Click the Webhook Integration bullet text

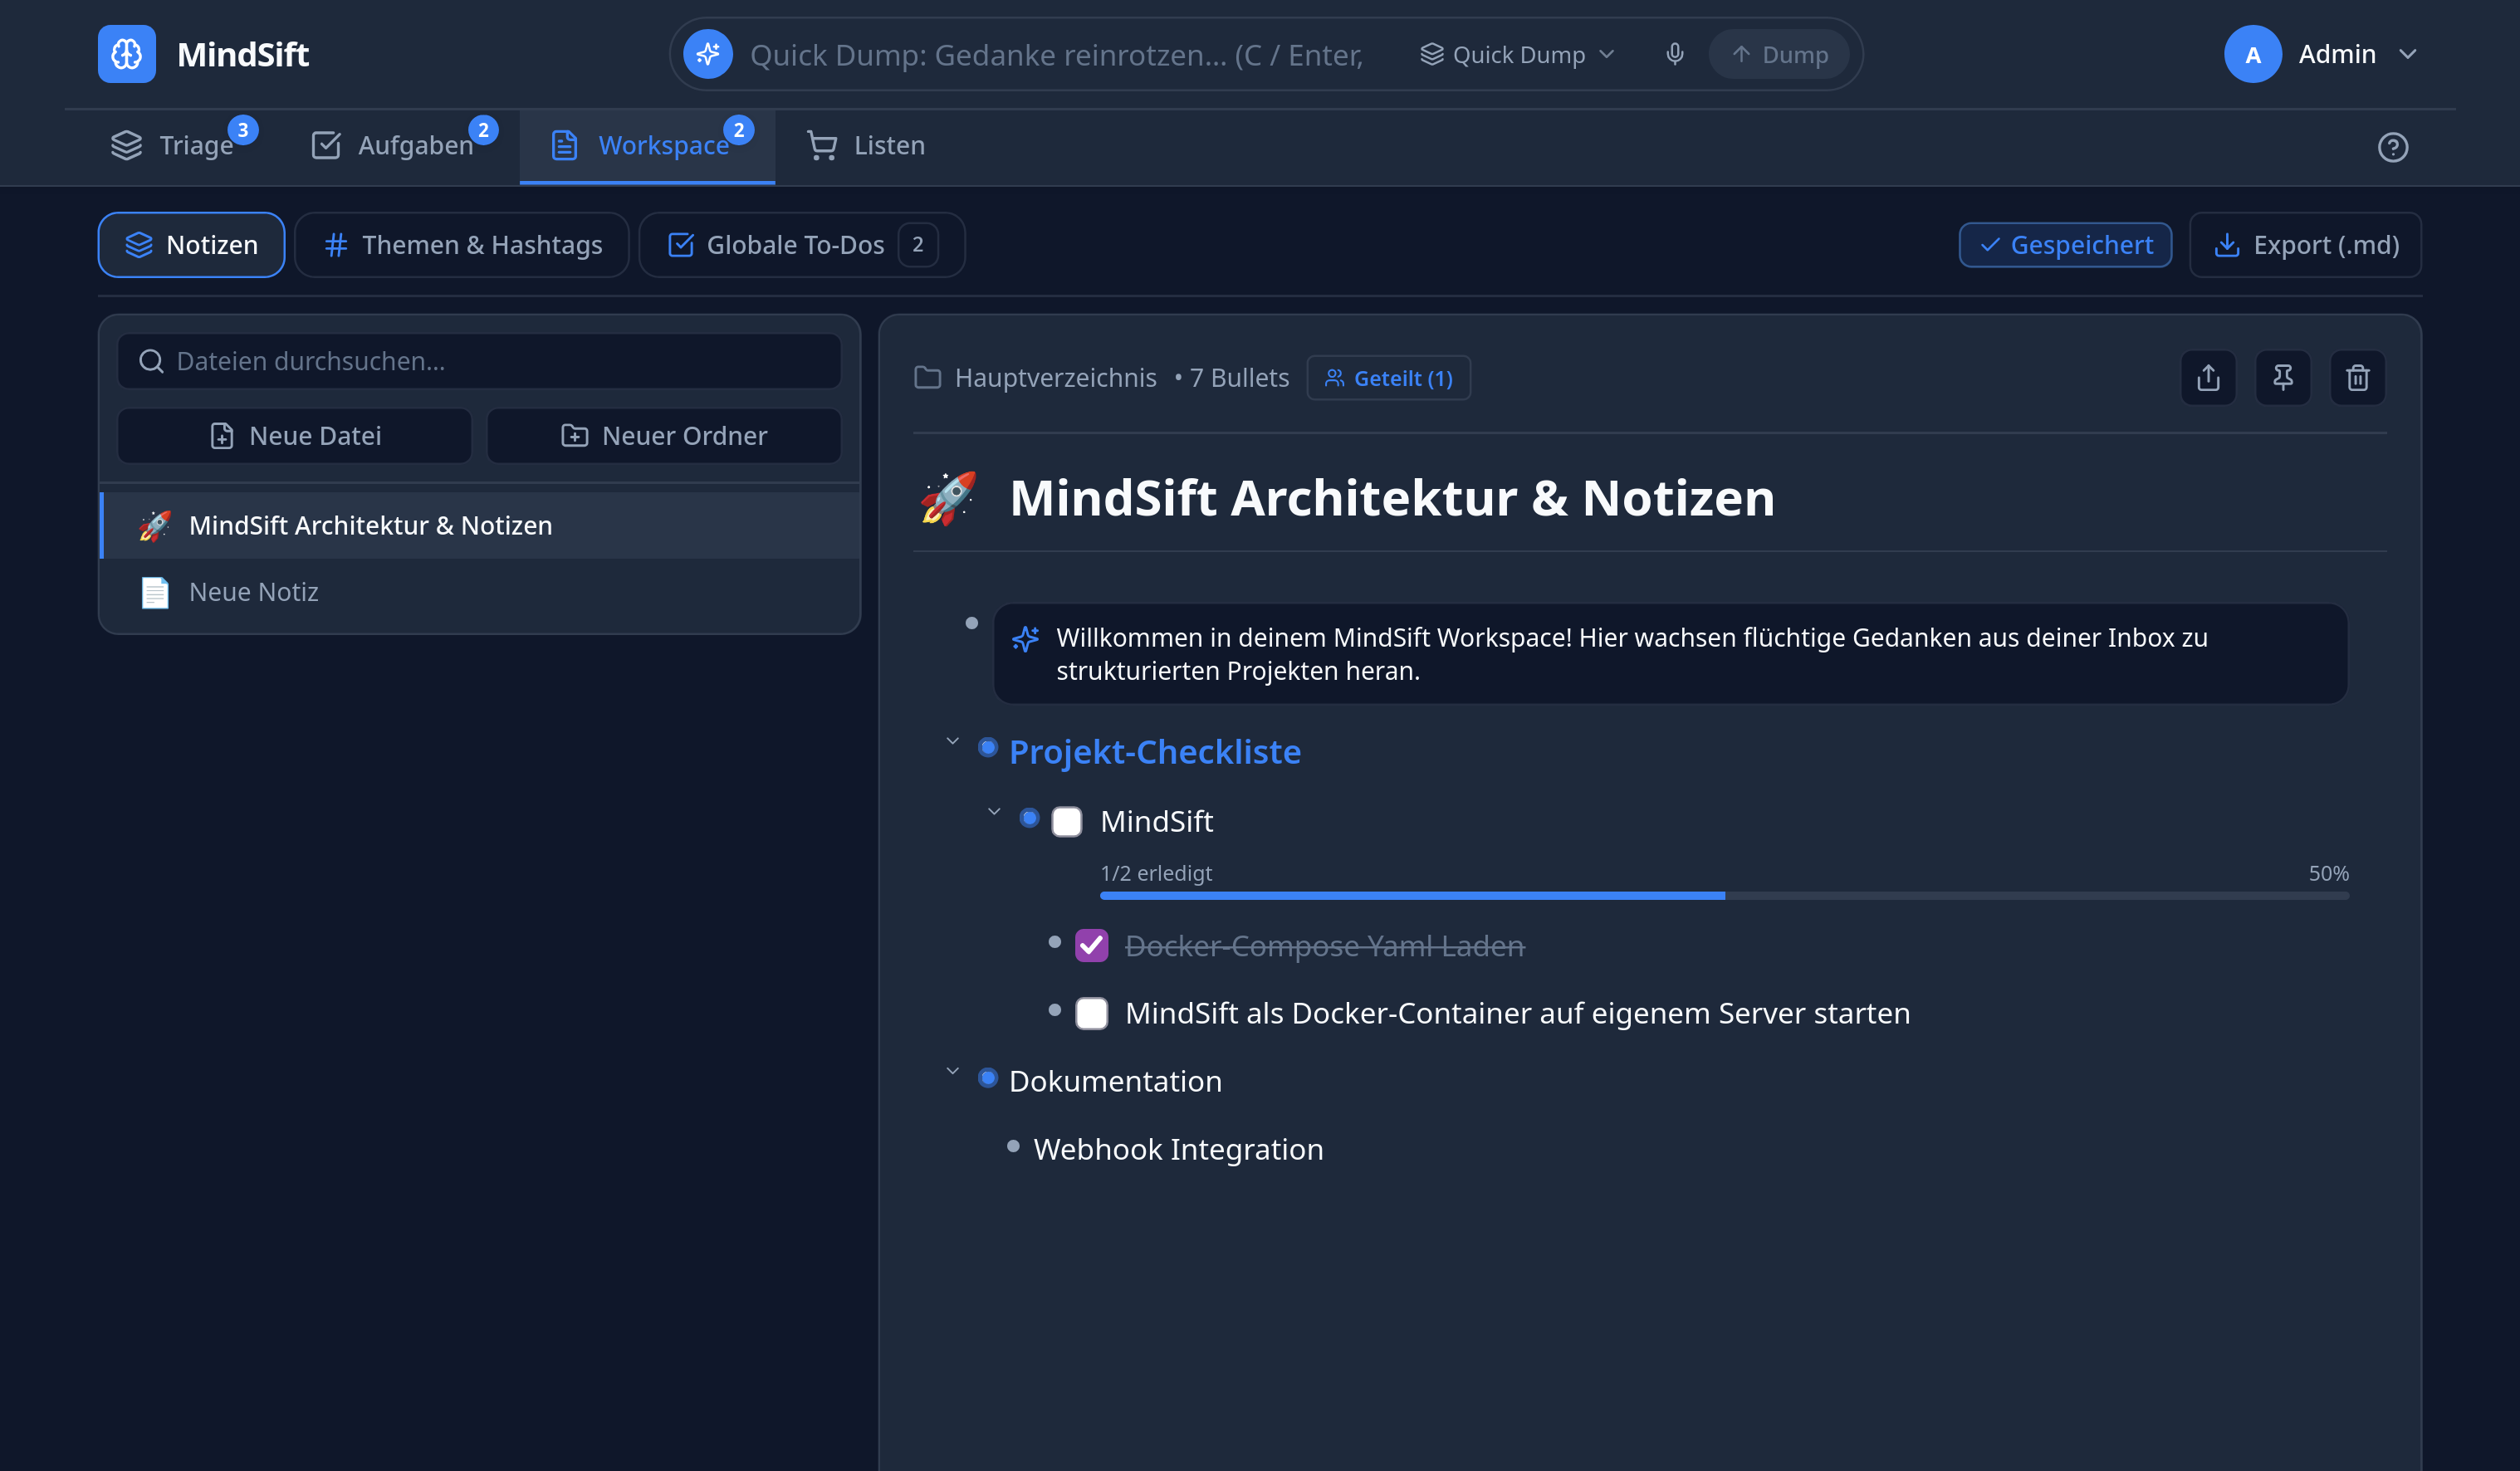pyautogui.click(x=1178, y=1150)
